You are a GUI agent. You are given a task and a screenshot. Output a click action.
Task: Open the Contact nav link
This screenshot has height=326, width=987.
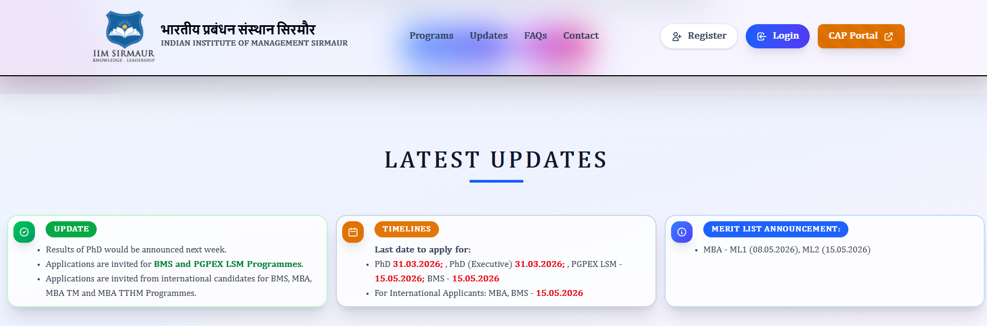tap(581, 35)
